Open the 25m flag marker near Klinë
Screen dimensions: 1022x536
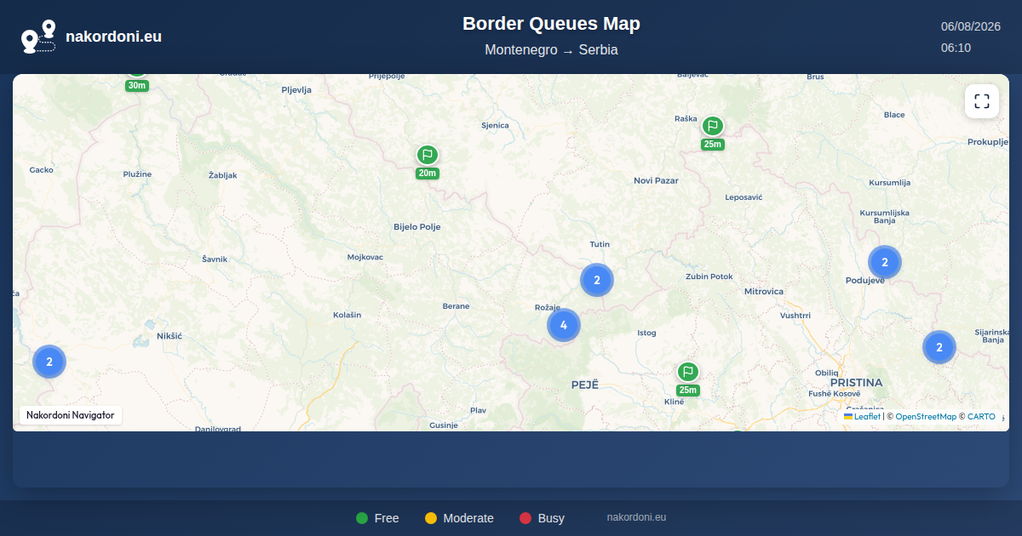tap(688, 379)
